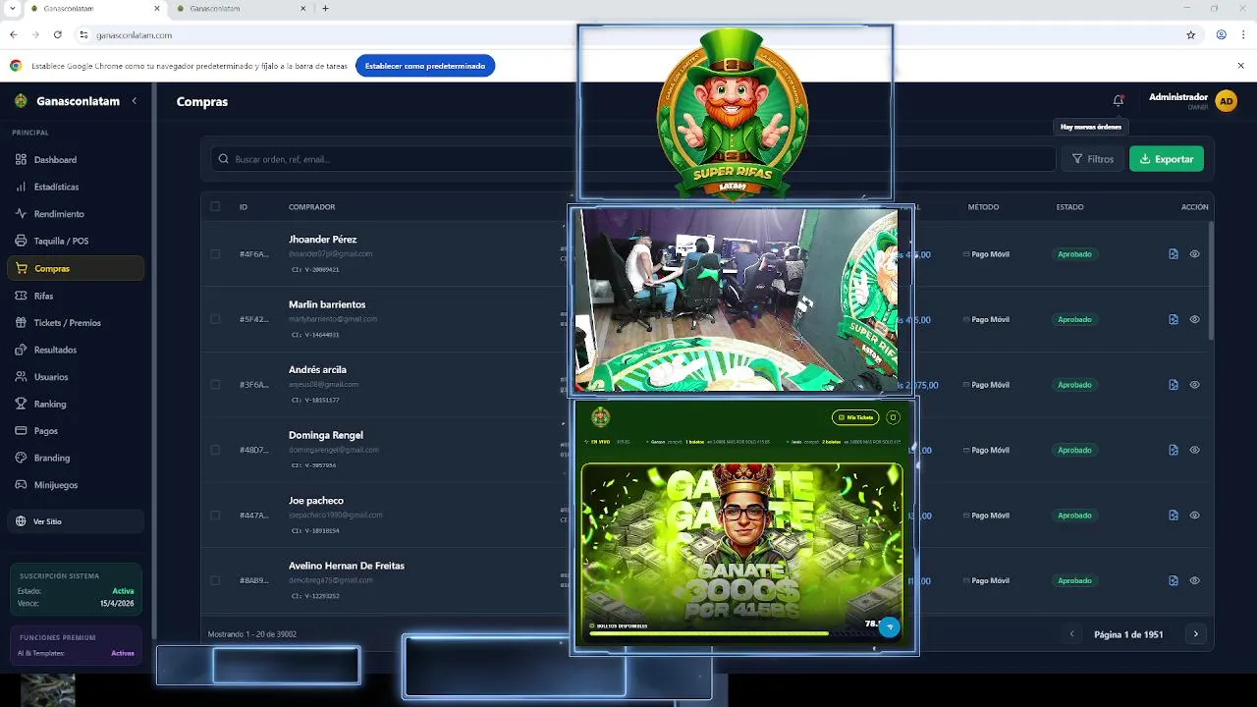
Task: Select Compras in the sidebar menu
Action: coord(76,268)
